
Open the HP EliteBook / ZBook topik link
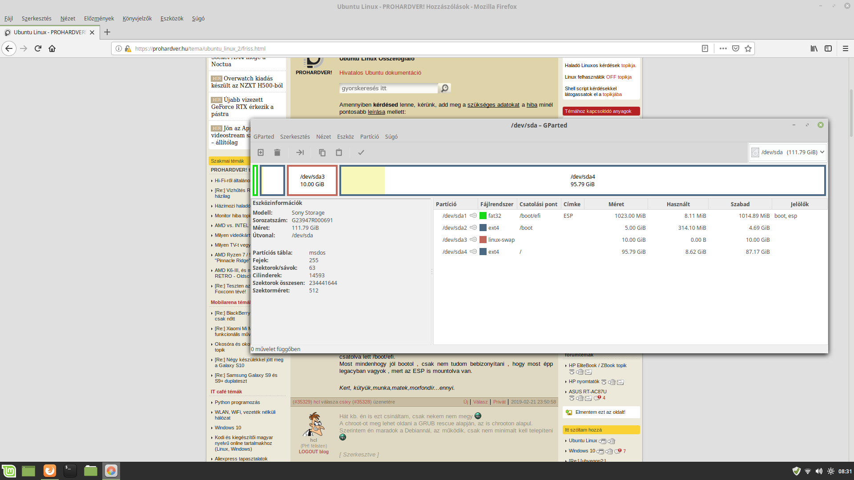pyautogui.click(x=597, y=365)
